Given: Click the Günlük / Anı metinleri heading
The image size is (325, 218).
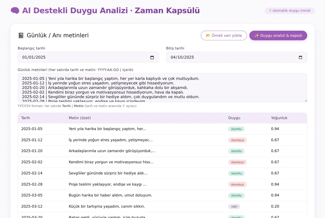Looking at the screenshot, I should tap(58, 35).
